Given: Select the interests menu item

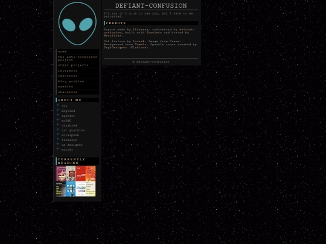Looking at the screenshot, I should click(77, 70).
